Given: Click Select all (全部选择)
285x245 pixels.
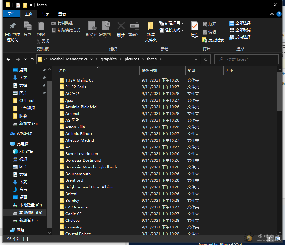Looking at the screenshot, I should [240, 23].
